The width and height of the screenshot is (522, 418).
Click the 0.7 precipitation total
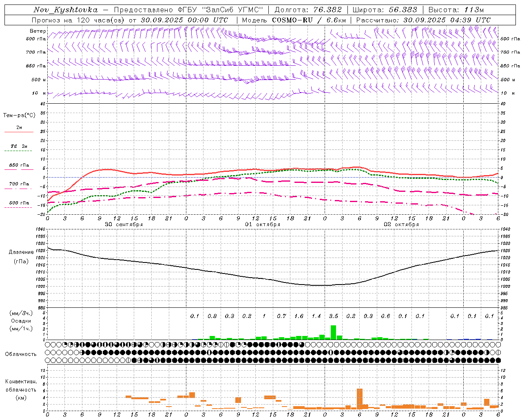pyautogui.click(x=281, y=316)
